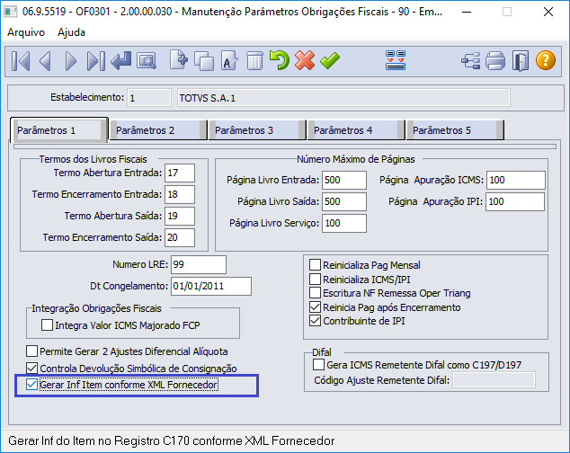Click the Termo Encerramento Saída field

[180, 237]
